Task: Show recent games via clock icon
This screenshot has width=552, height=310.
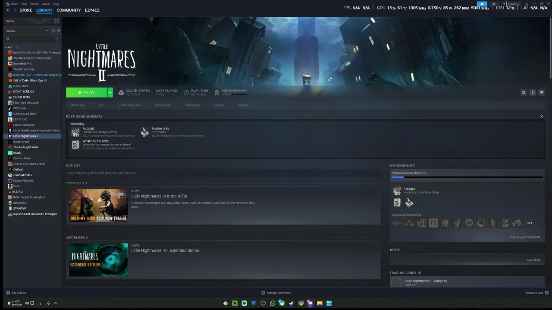Action: point(53,31)
